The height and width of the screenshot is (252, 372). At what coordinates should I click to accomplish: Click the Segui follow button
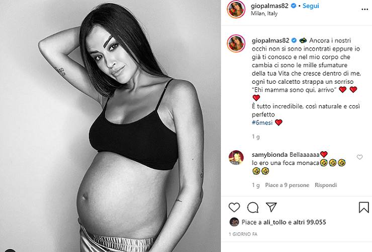click(311, 6)
